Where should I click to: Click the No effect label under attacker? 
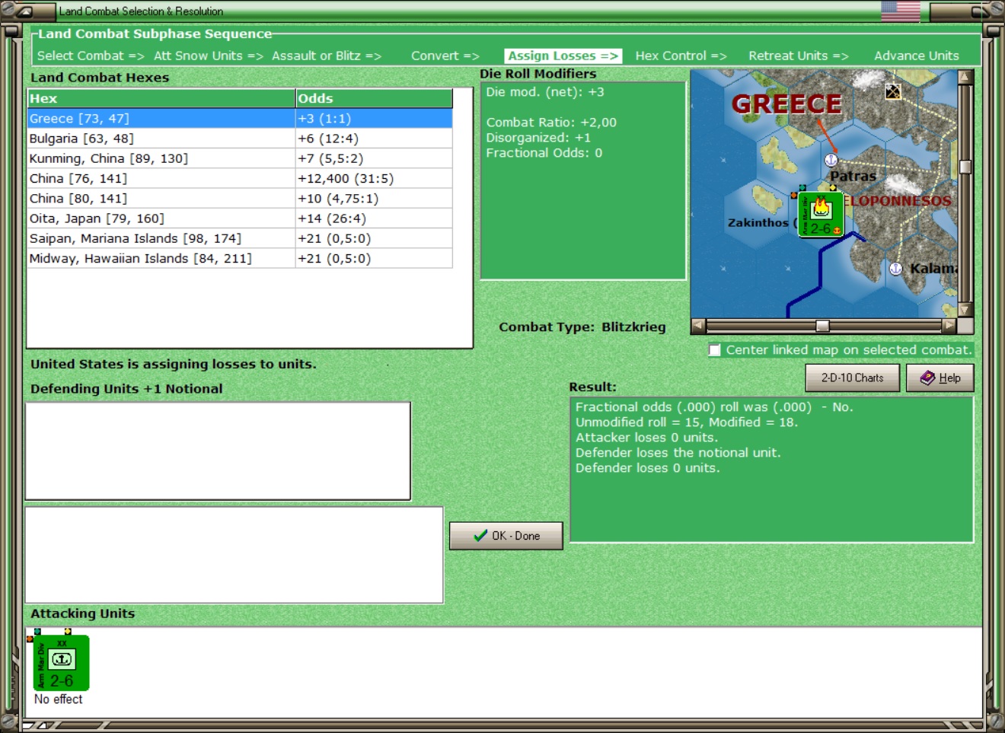(58, 699)
